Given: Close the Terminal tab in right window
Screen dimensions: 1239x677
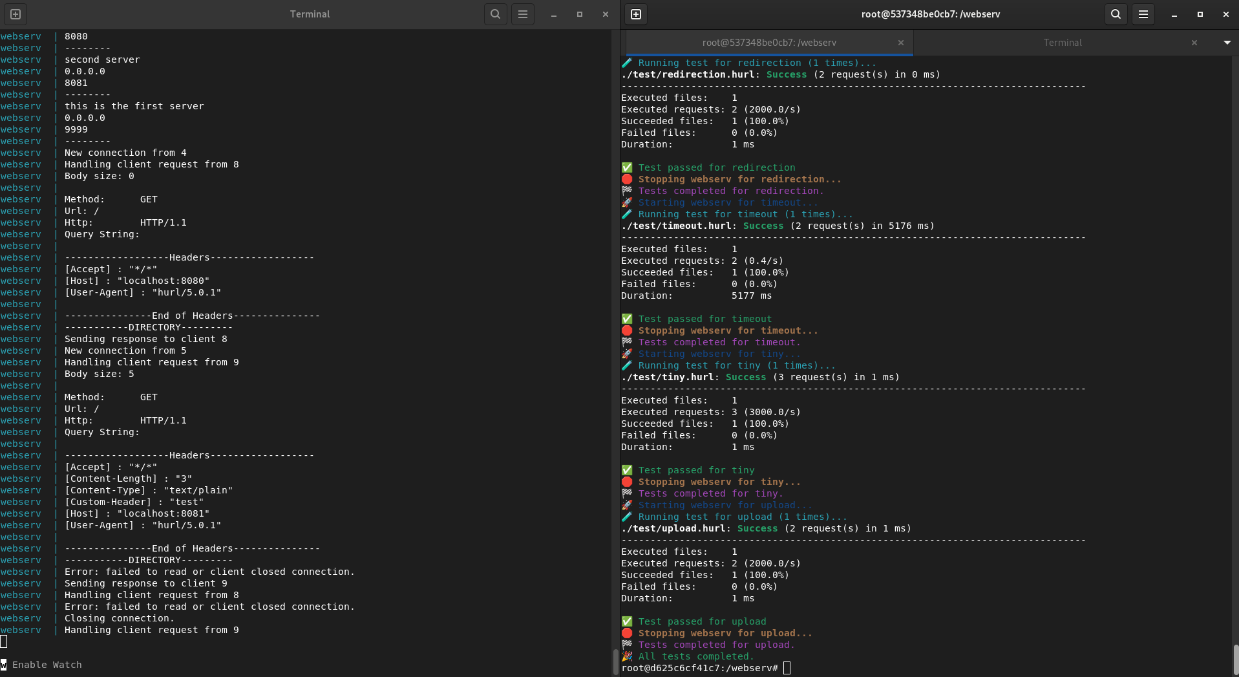Looking at the screenshot, I should click(1194, 43).
